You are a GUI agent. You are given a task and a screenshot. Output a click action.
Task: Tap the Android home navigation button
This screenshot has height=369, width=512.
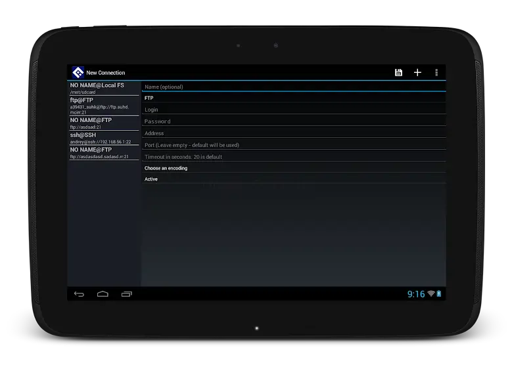pyautogui.click(x=103, y=294)
